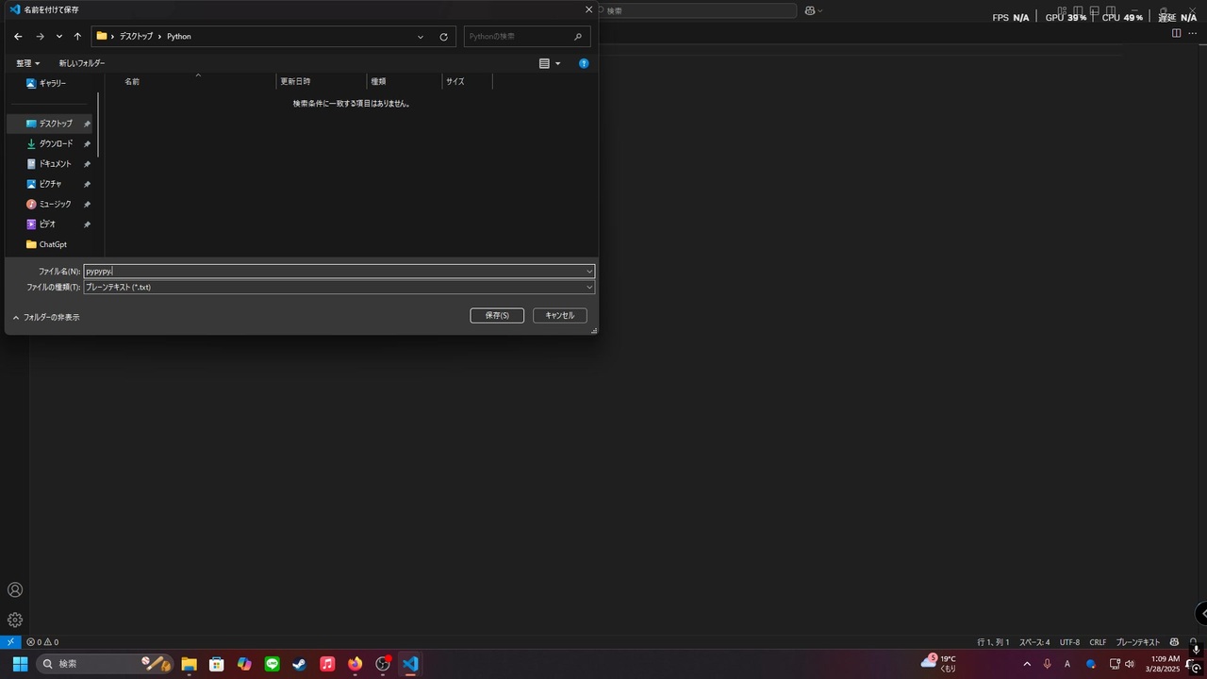Click the view layout icon on the dialog toolbar
Image resolution: width=1207 pixels, height=679 pixels.
tap(544, 63)
